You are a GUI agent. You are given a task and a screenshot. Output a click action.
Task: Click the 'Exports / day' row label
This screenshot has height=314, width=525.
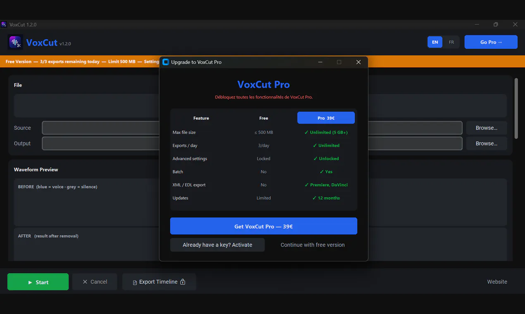185,145
